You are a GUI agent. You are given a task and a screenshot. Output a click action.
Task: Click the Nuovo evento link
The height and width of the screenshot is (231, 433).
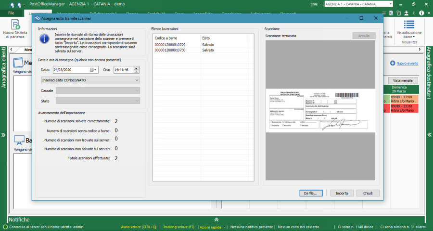408,64
